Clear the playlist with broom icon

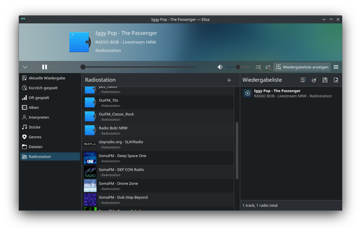tap(314, 80)
